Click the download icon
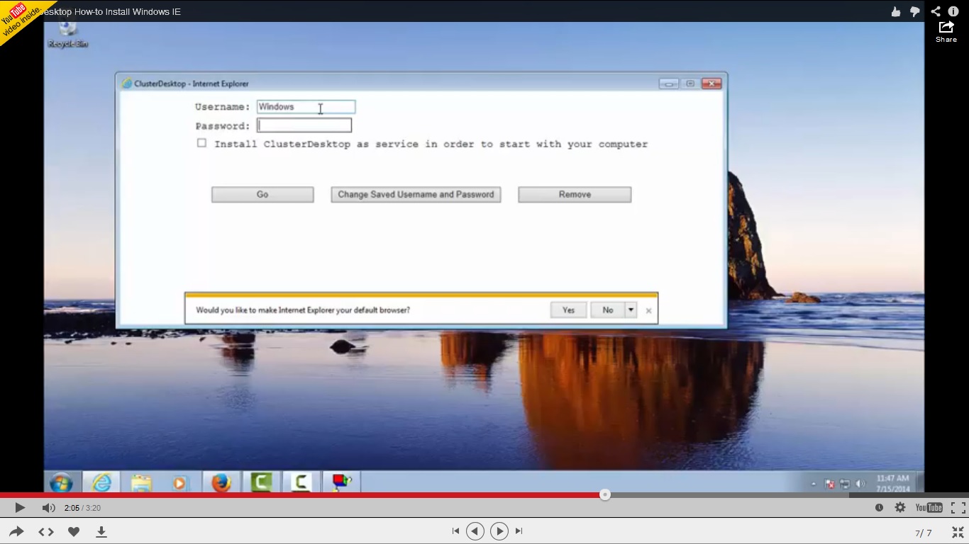 pos(101,531)
